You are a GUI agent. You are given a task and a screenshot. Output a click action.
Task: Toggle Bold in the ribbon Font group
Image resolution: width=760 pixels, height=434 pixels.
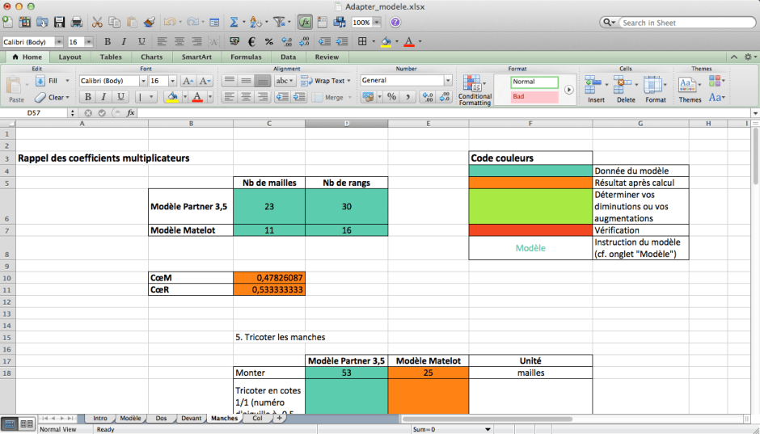coord(87,97)
